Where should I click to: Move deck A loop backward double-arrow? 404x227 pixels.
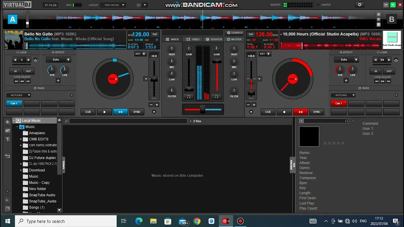[16, 81]
